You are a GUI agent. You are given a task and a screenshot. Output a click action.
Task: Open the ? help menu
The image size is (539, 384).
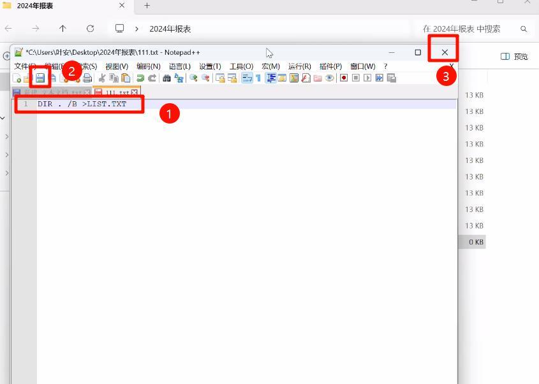click(386, 66)
